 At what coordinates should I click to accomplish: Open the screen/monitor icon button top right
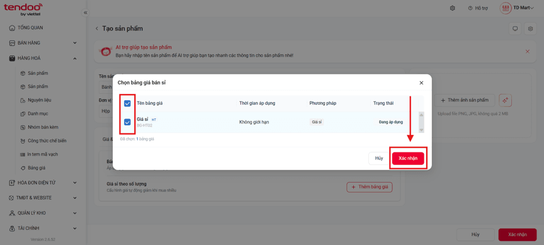click(515, 29)
